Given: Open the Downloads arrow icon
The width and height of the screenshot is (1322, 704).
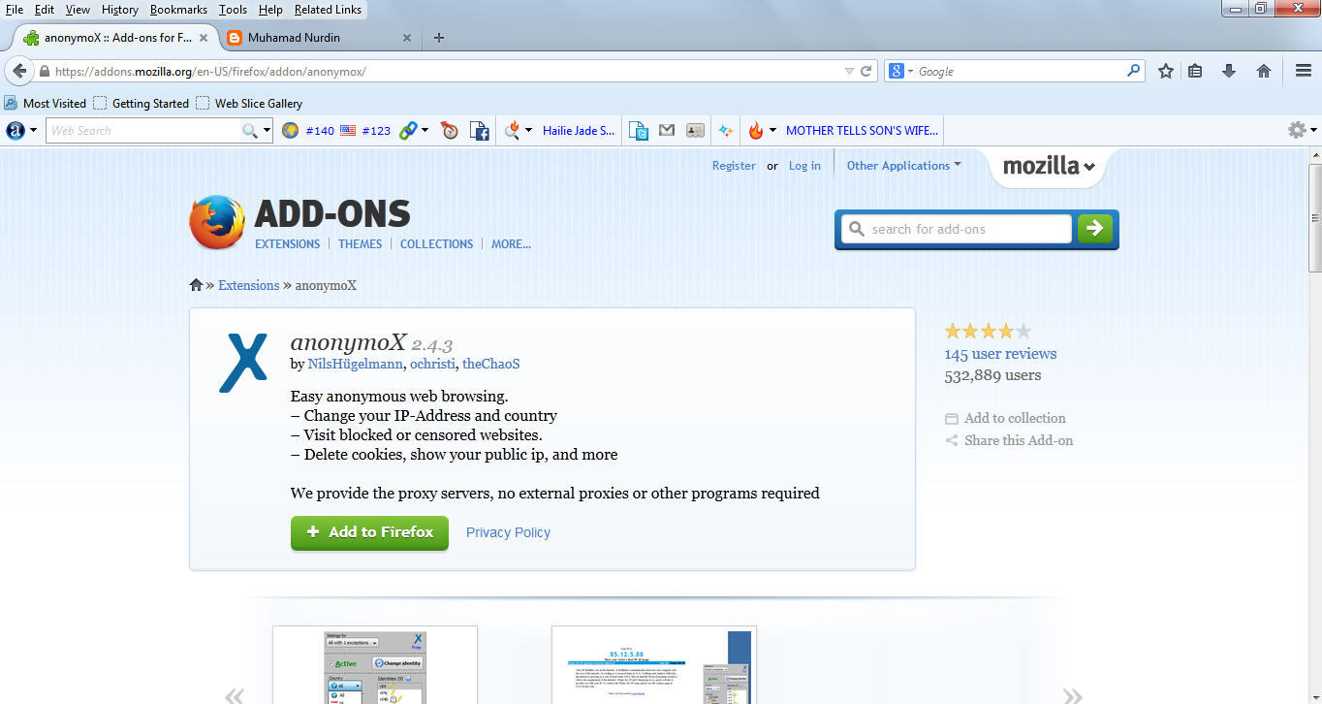Looking at the screenshot, I should tap(1229, 71).
